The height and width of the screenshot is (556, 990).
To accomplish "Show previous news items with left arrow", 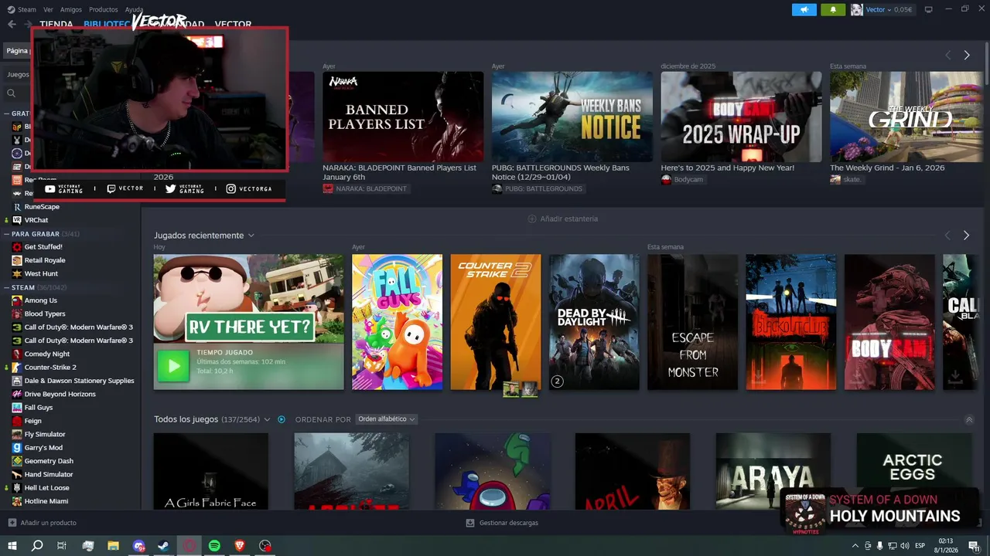I will [948, 55].
